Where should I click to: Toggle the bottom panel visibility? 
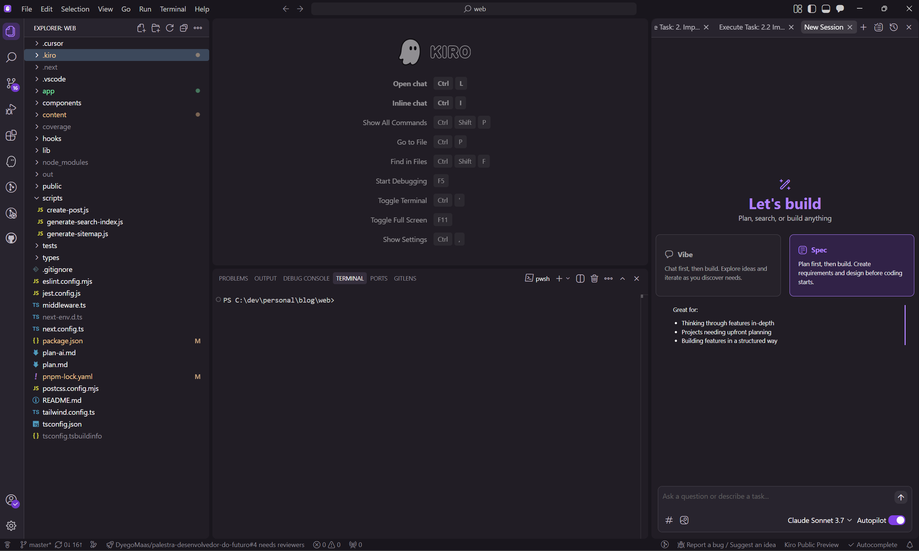[826, 9]
